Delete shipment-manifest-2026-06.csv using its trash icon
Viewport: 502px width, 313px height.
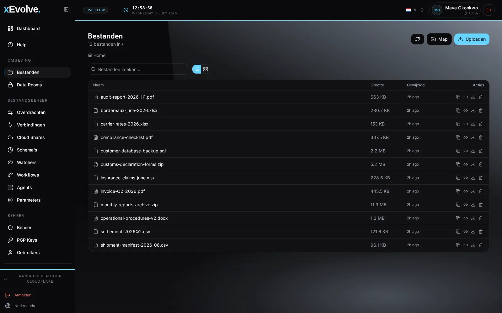(481, 245)
